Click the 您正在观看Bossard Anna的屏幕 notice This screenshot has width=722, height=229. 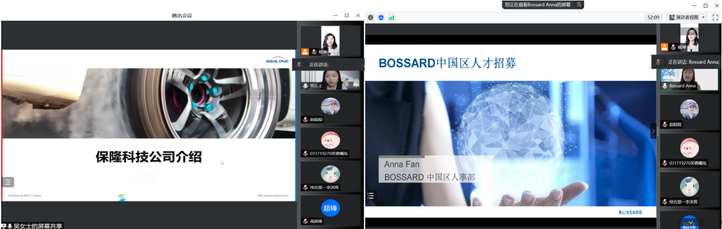(x=538, y=4)
